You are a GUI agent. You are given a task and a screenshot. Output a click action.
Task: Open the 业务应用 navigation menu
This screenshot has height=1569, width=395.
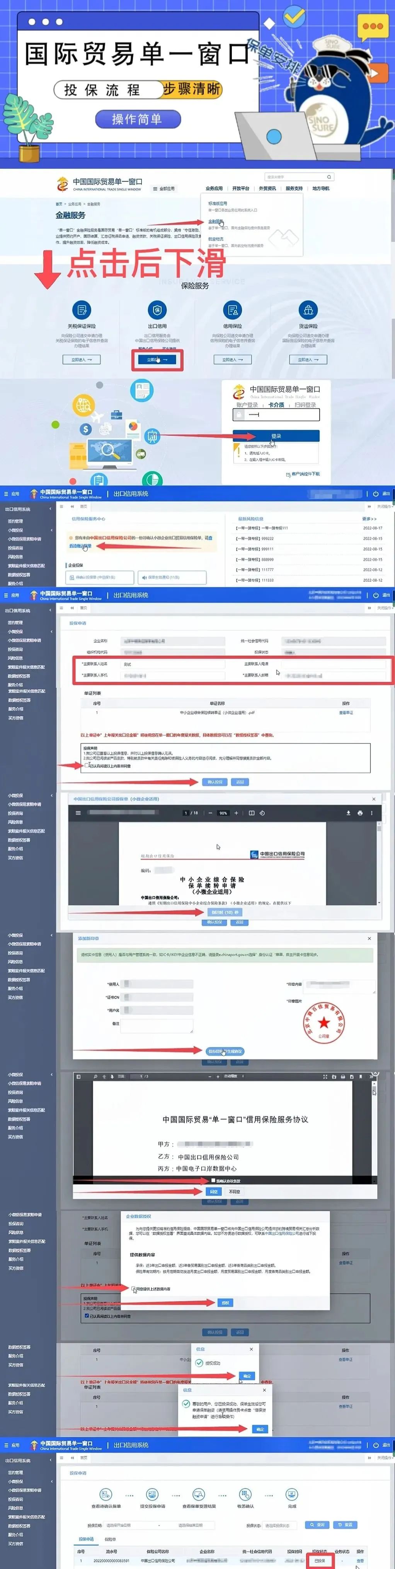pyautogui.click(x=214, y=189)
